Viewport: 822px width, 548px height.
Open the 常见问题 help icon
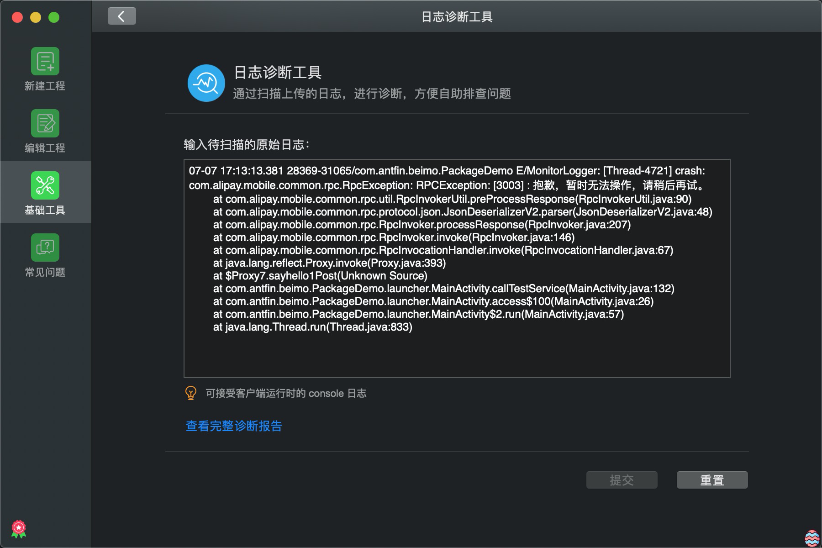click(44, 247)
